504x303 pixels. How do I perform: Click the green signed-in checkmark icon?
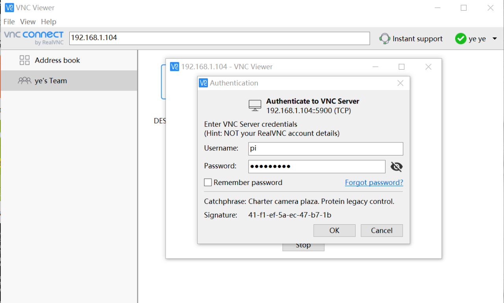(x=461, y=39)
